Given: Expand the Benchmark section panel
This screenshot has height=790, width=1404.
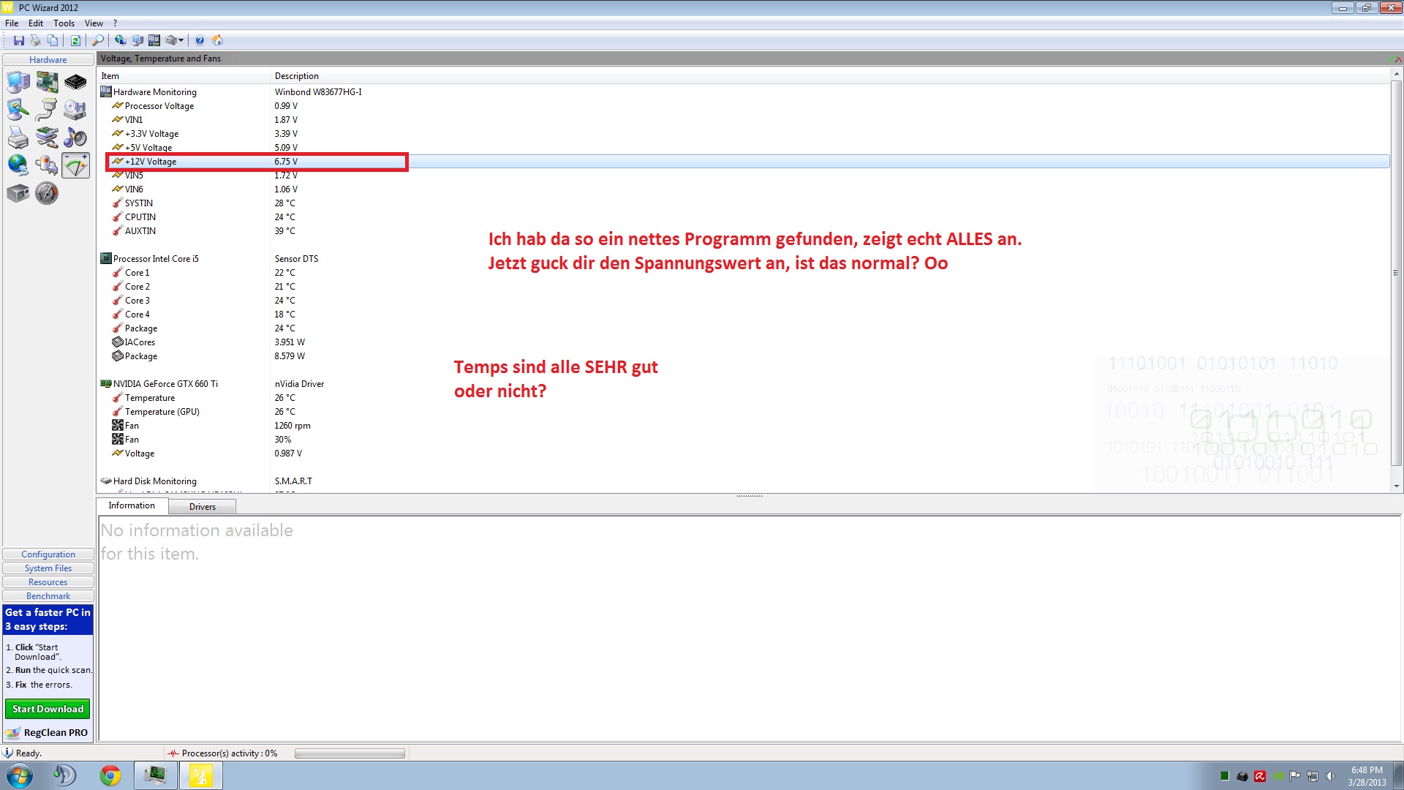Looking at the screenshot, I should point(48,596).
